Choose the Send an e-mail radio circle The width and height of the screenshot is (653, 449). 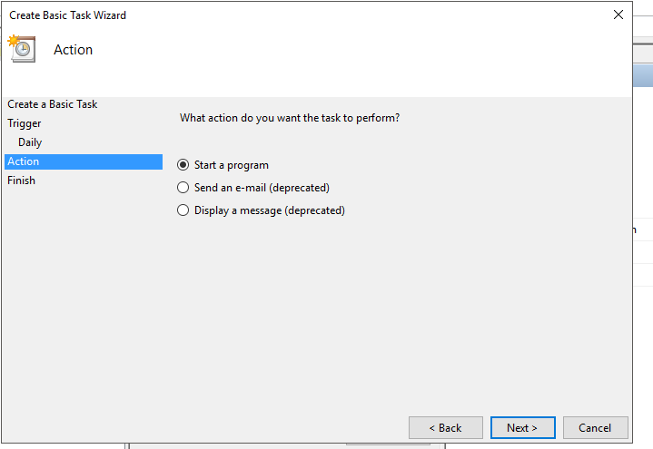[183, 187]
